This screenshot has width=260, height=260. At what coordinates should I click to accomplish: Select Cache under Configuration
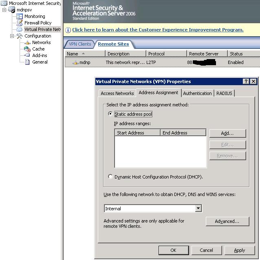tap(38, 49)
